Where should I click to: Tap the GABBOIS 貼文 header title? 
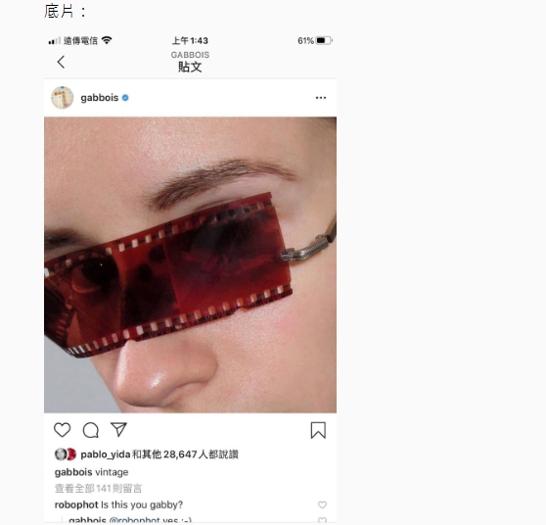pos(190,62)
